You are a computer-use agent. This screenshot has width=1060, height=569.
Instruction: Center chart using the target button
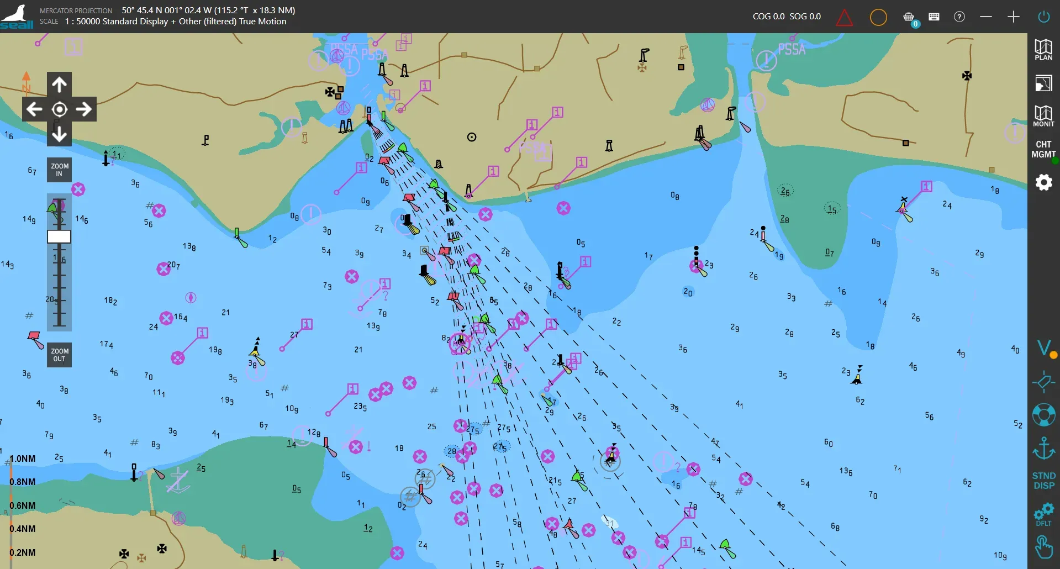(60, 109)
